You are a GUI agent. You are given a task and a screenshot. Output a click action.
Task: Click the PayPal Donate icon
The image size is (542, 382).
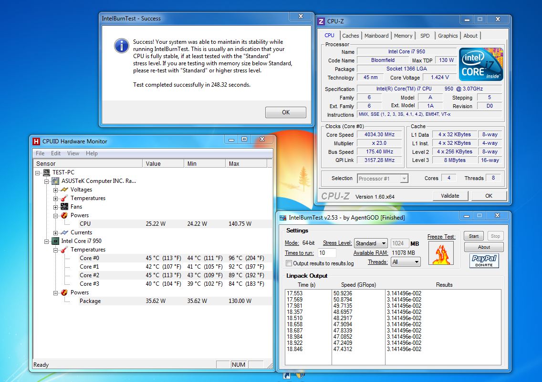pos(484,261)
